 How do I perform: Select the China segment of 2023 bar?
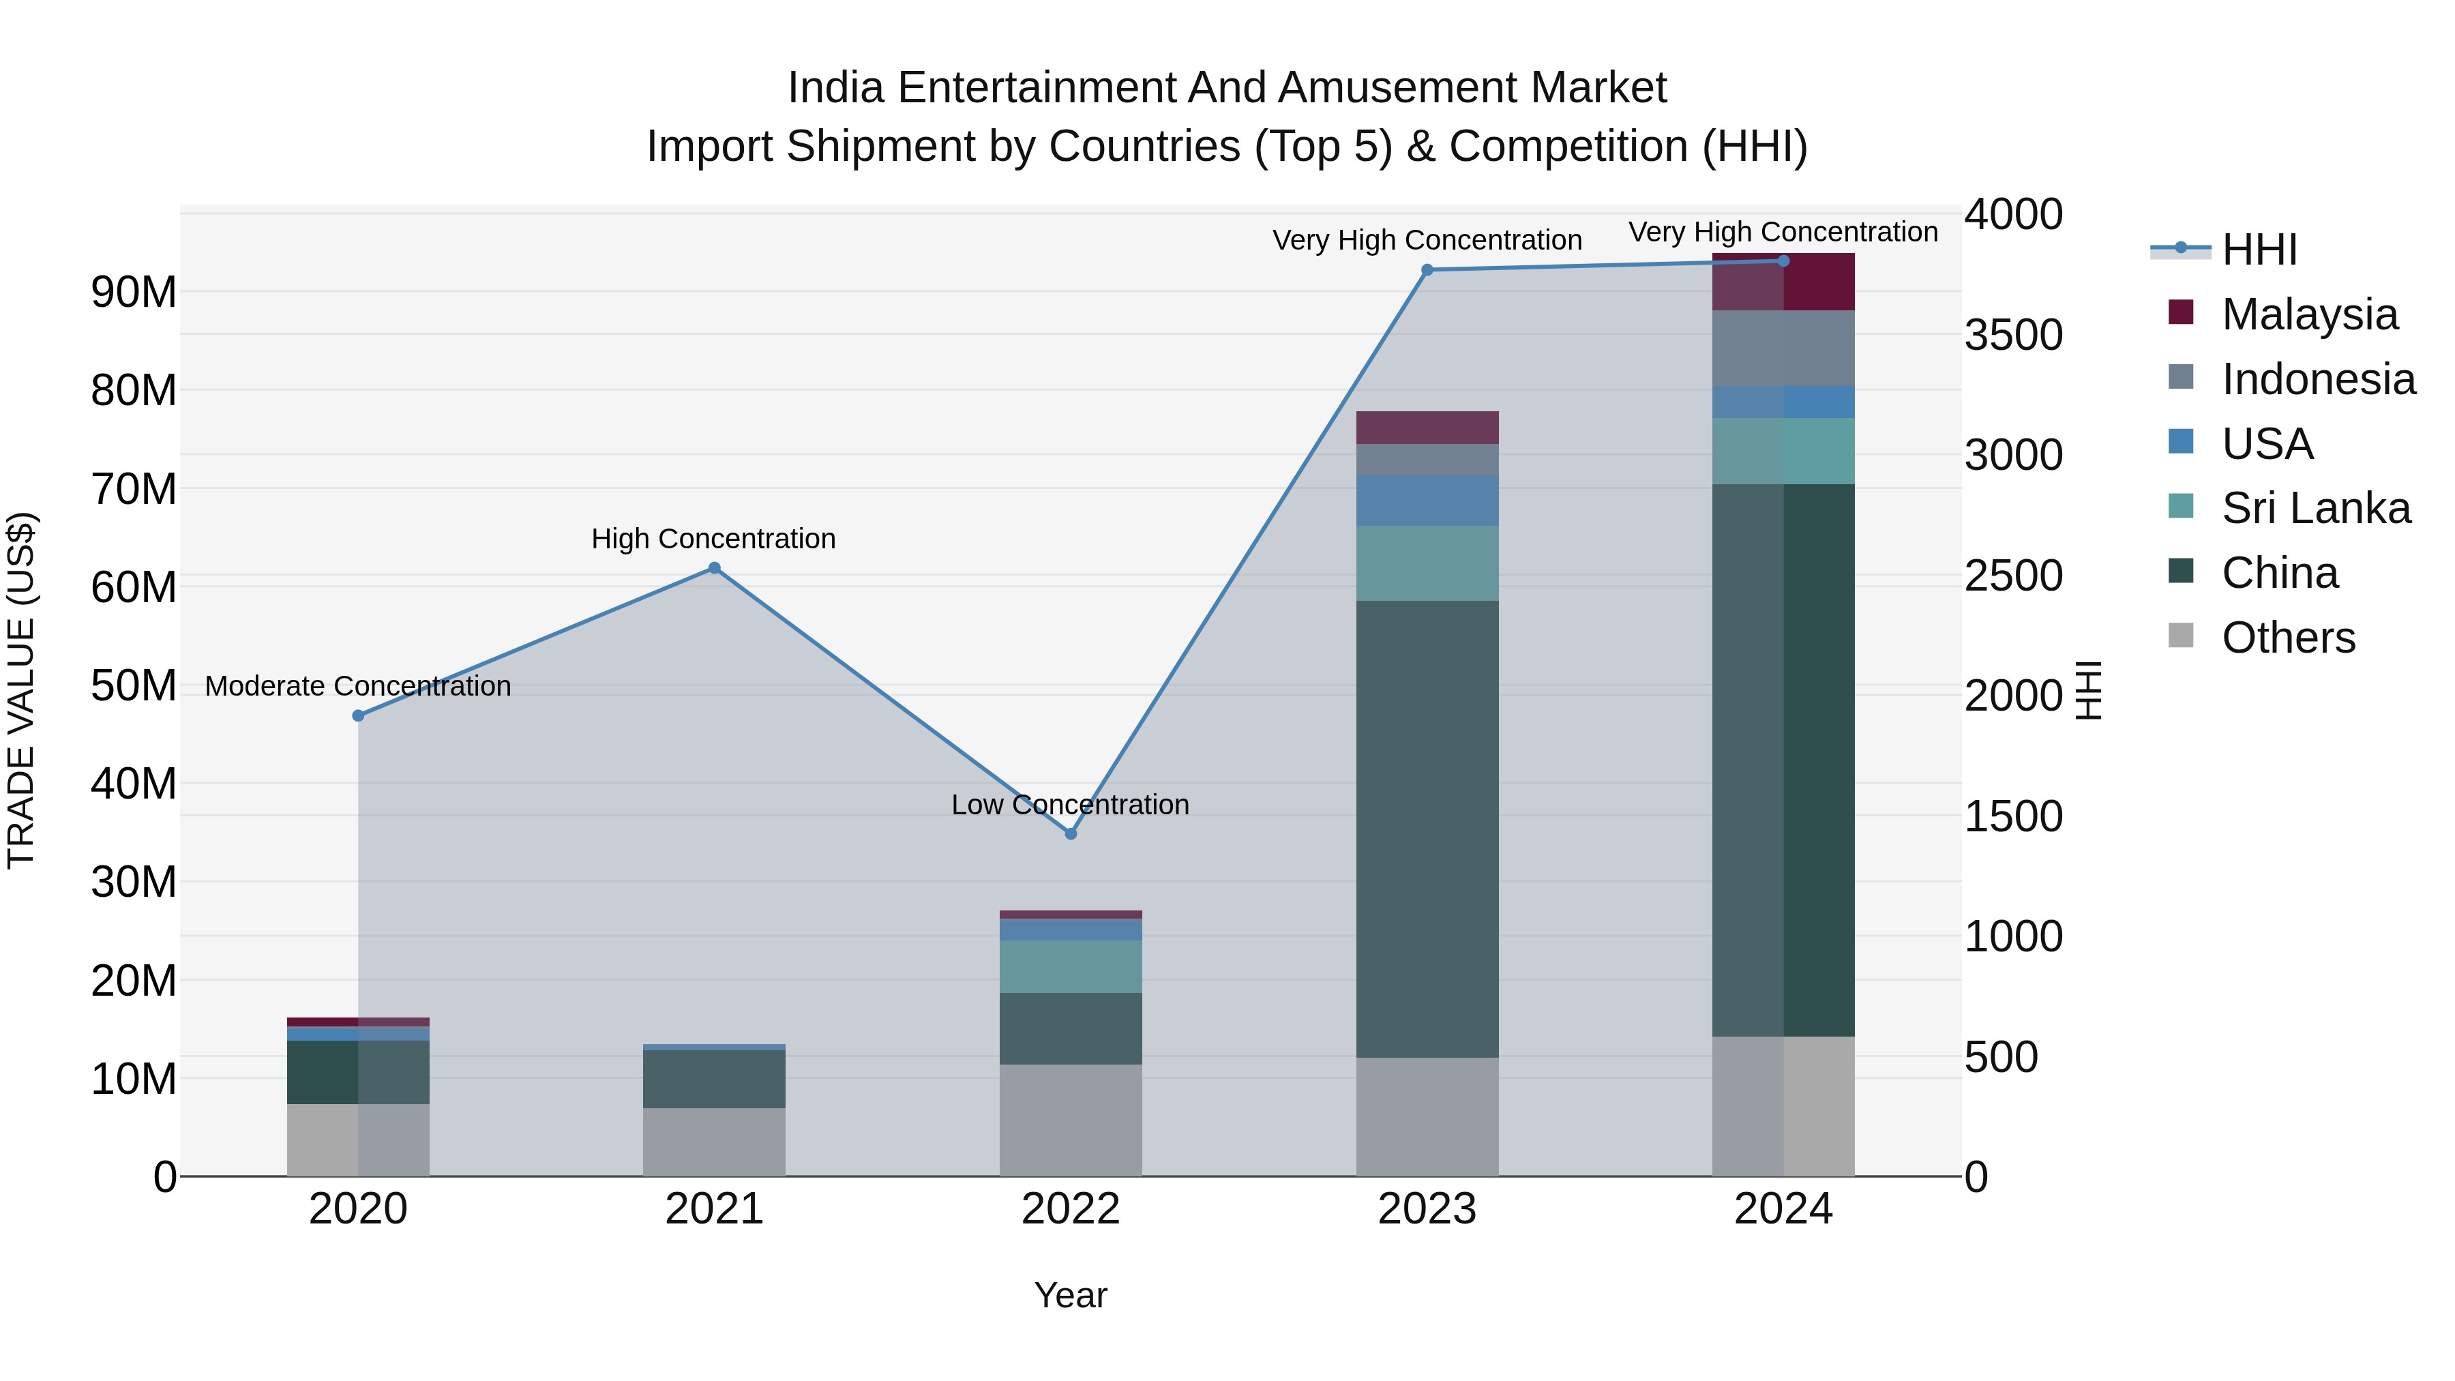coord(1427,829)
